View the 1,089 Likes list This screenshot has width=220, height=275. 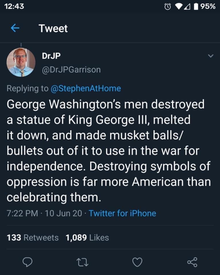pos(87,237)
